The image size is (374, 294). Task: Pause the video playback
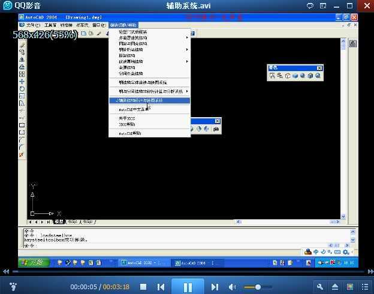coord(188,287)
